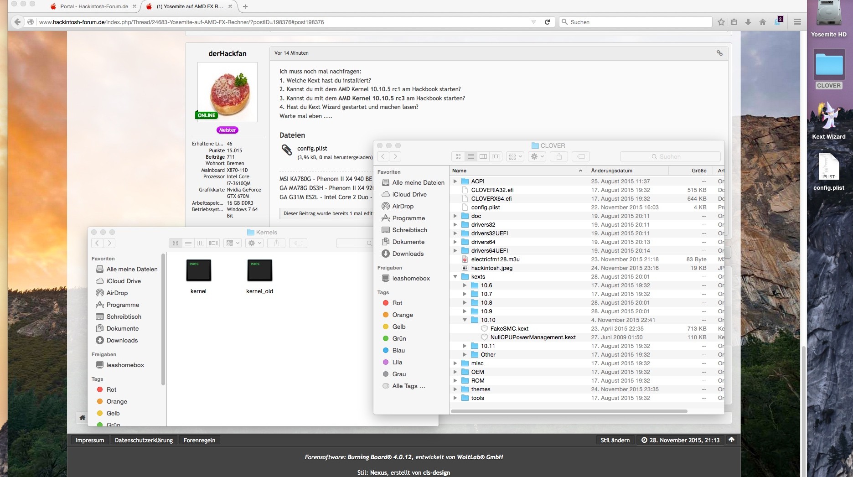Open the gear action menu in CLOVER window
The width and height of the screenshot is (853, 477).
point(537,156)
